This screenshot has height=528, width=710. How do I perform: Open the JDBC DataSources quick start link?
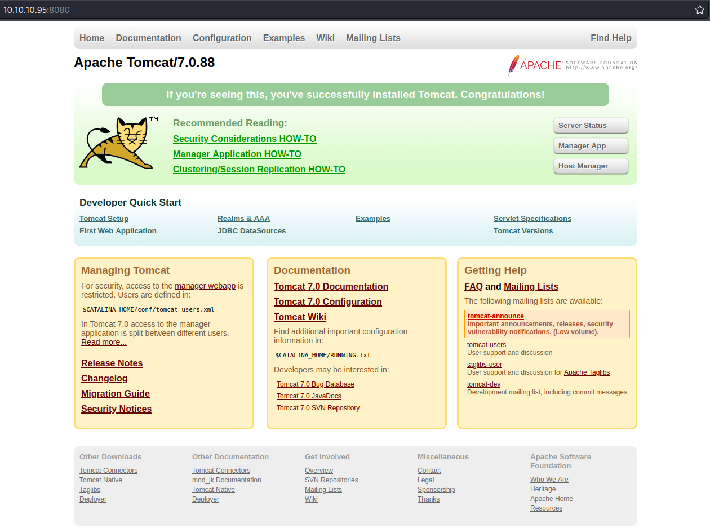(251, 231)
